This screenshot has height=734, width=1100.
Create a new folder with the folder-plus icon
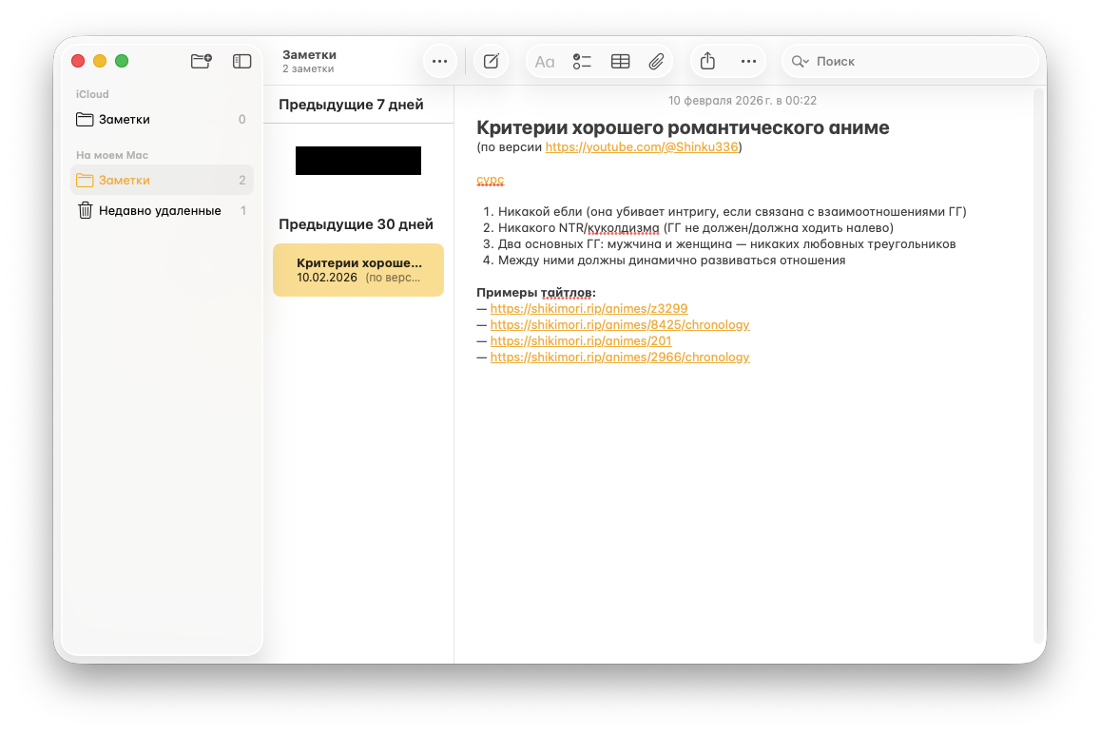click(202, 61)
